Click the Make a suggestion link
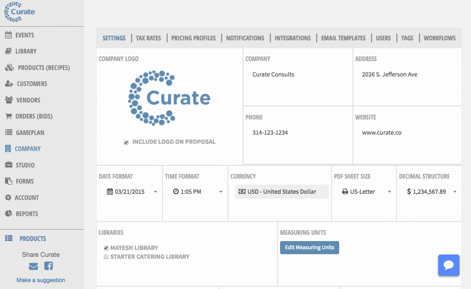The height and width of the screenshot is (289, 471). click(x=41, y=280)
